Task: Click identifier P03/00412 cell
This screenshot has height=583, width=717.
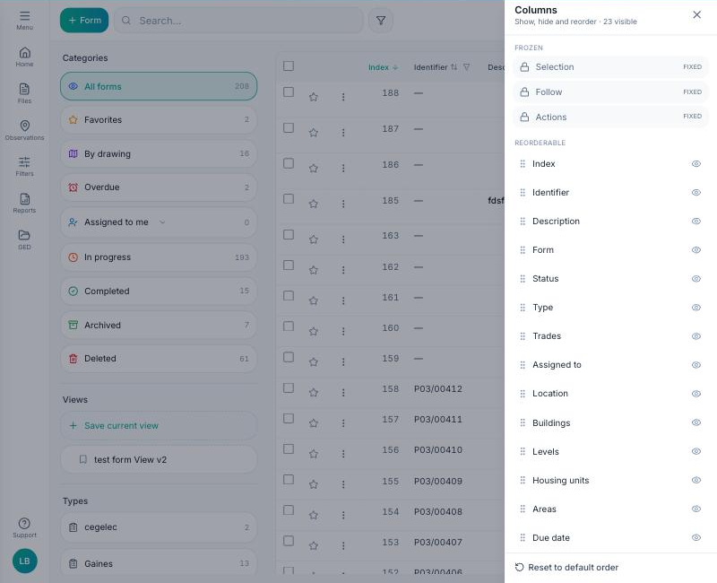Action: point(438,389)
